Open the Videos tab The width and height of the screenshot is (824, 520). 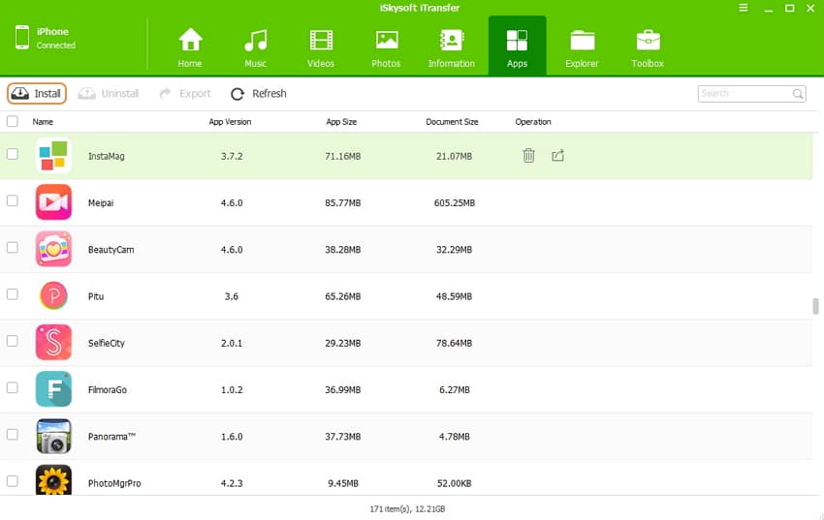coord(321,48)
